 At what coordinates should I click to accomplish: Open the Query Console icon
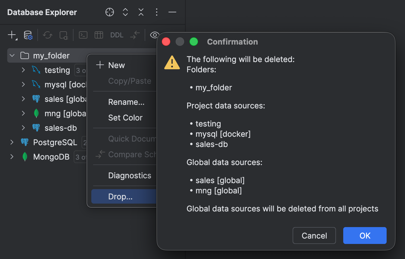point(83,35)
